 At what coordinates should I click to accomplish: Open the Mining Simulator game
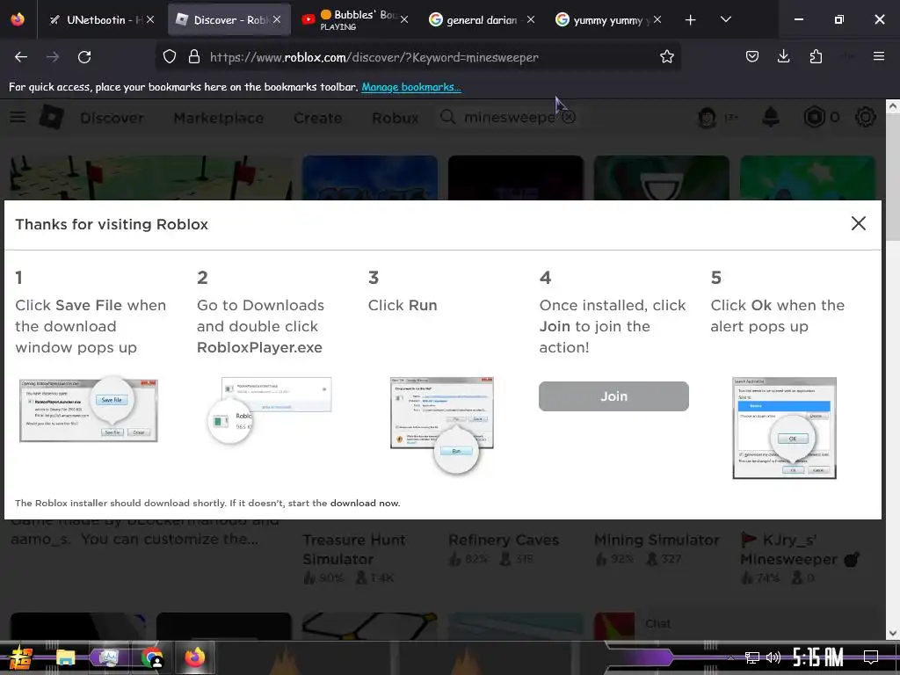pyautogui.click(x=657, y=541)
